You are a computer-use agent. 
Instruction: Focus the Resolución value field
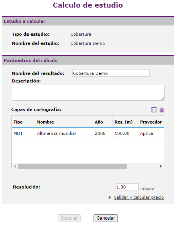point(127,187)
